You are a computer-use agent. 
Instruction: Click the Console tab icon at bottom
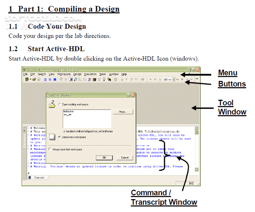pyautogui.click(x=30, y=177)
